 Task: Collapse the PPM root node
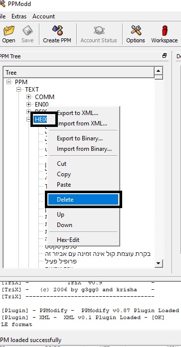(8, 82)
